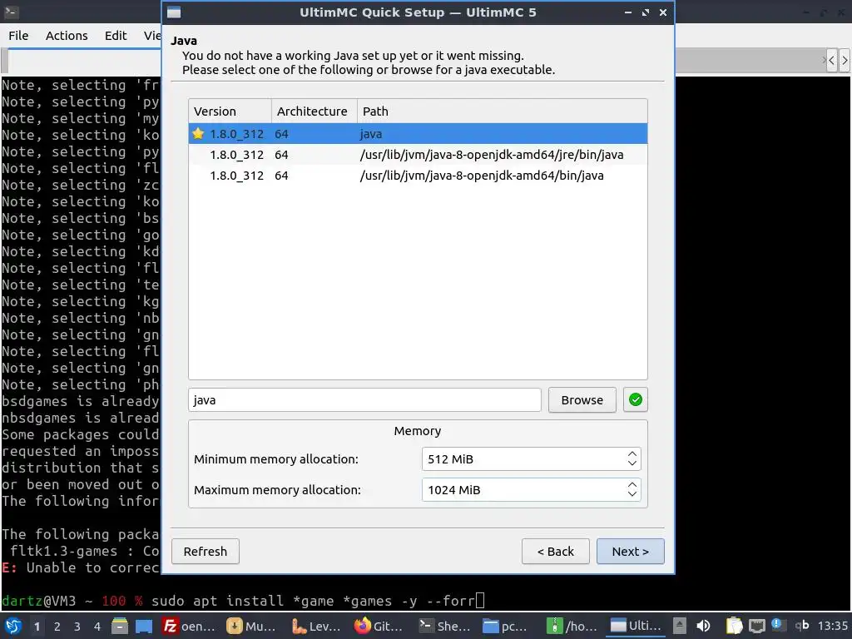Image resolution: width=852 pixels, height=639 pixels.
Task: Click the 13:35 panel clock
Action: tap(832, 626)
